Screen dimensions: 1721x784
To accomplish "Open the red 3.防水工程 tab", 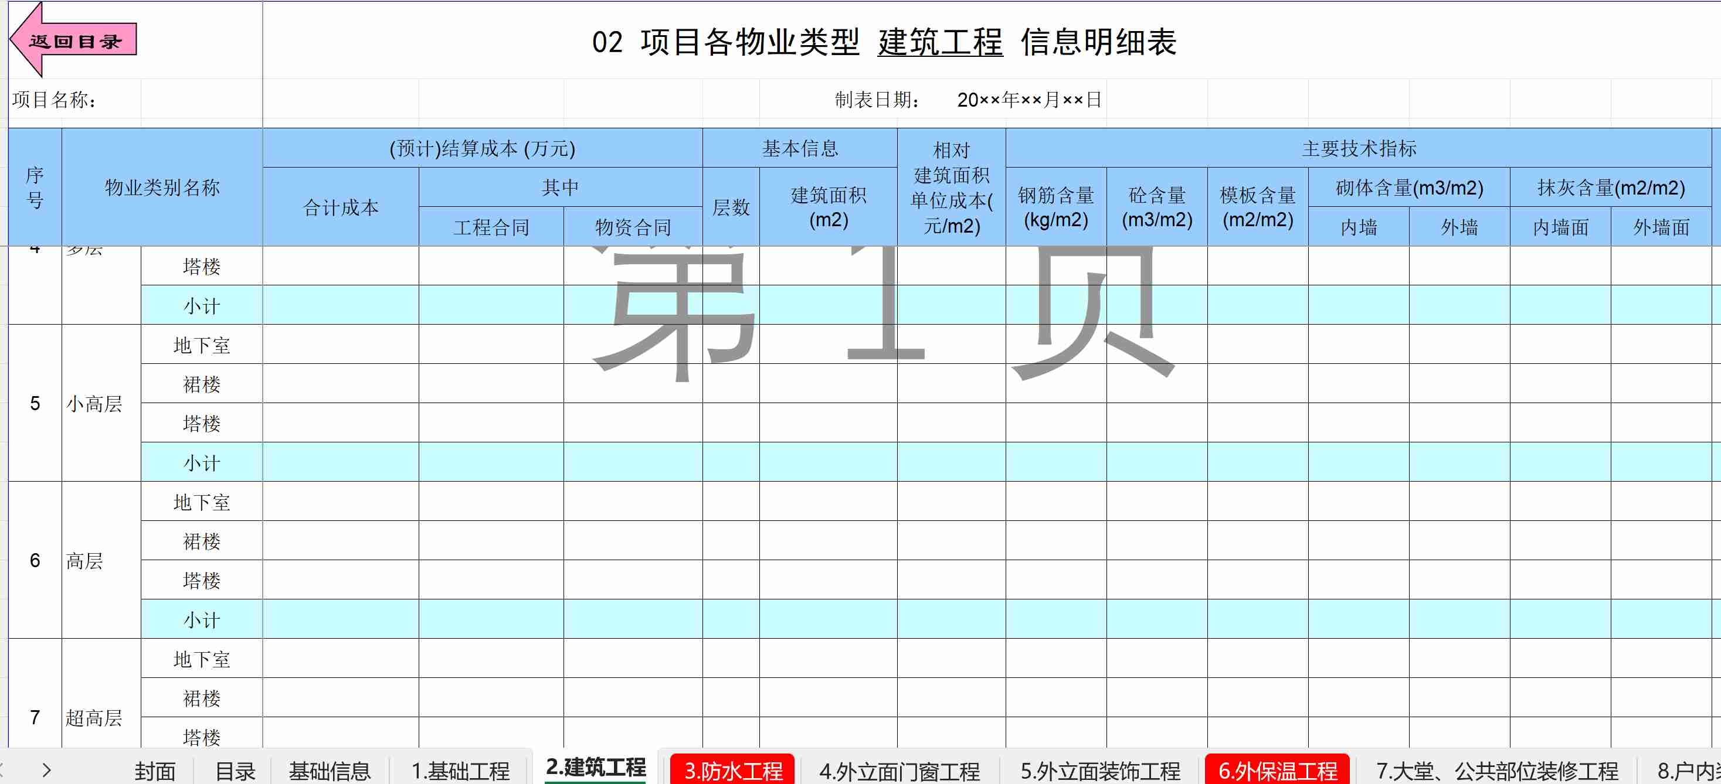I will click(x=732, y=771).
